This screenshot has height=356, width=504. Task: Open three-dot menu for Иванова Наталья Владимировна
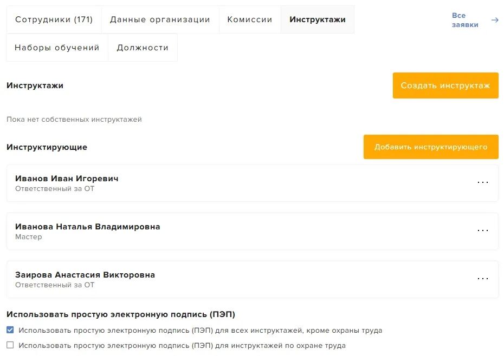point(483,230)
